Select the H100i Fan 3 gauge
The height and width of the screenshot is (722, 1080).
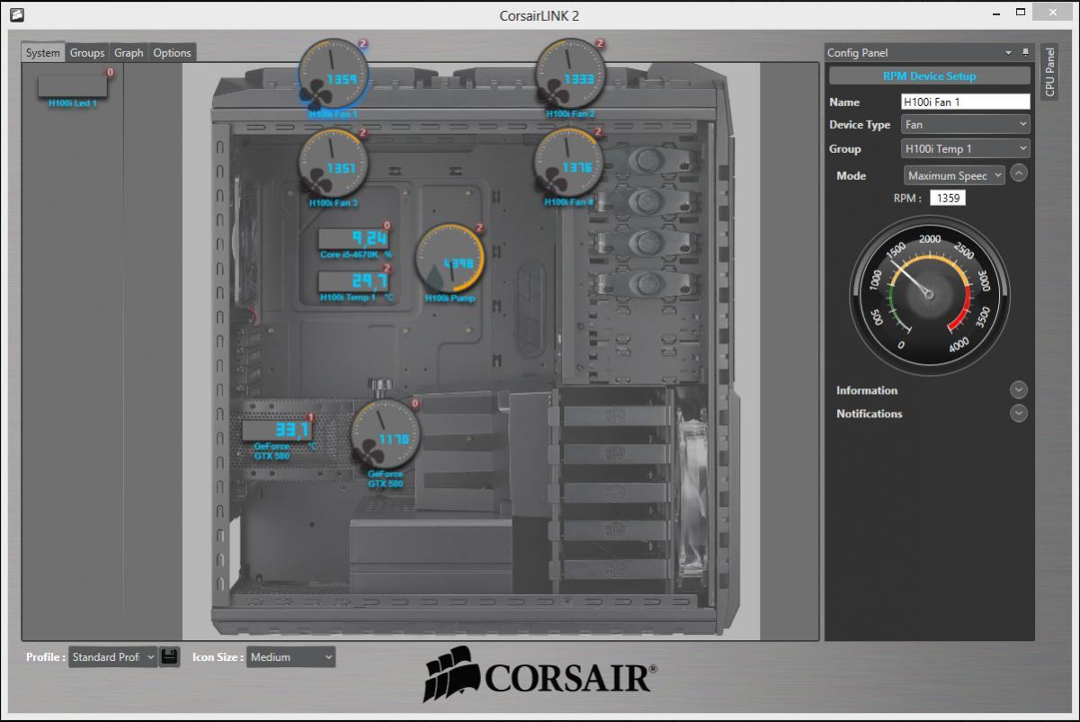tap(334, 162)
